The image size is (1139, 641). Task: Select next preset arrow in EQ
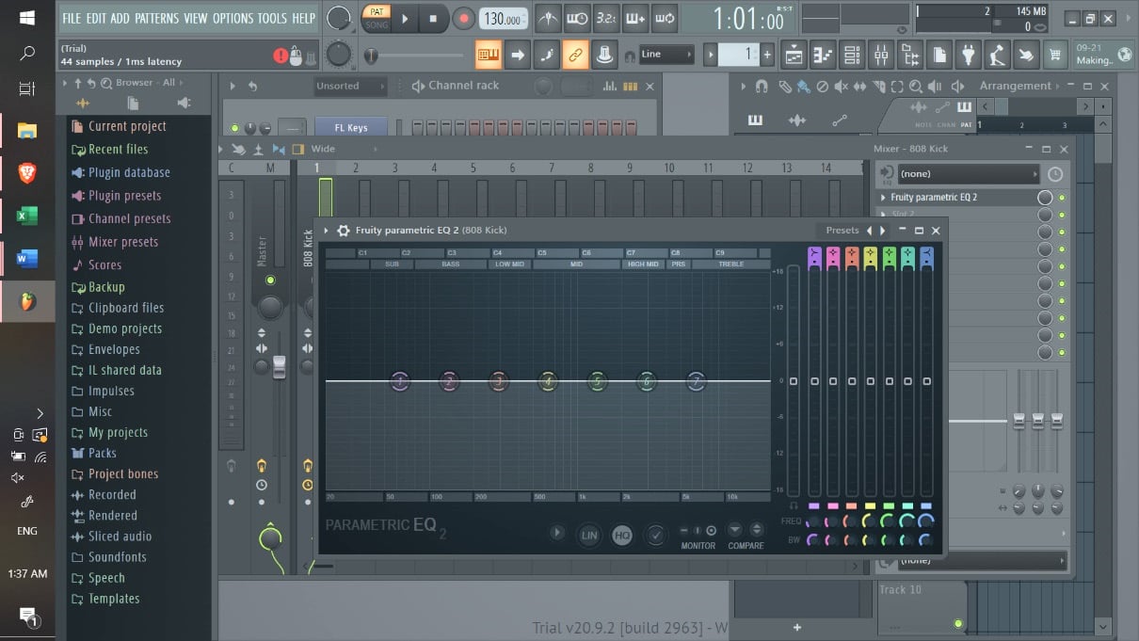(882, 231)
